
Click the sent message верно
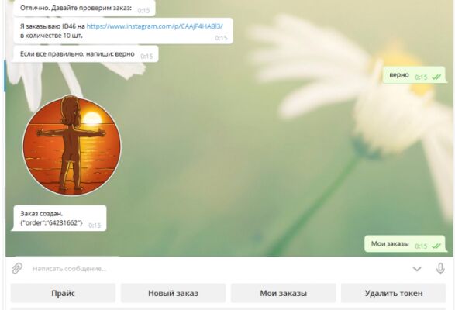click(x=415, y=75)
